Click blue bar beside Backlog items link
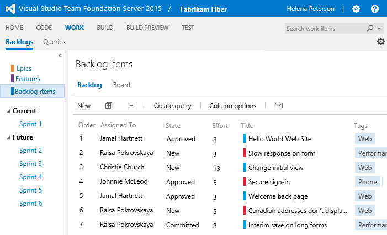 [x=12, y=91]
